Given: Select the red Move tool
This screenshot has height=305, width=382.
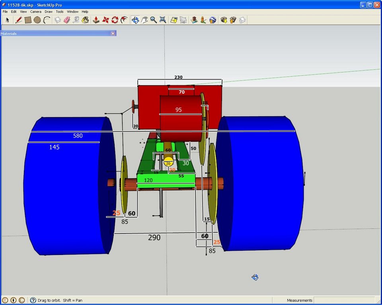Looking at the screenshot, I should coord(105,20).
